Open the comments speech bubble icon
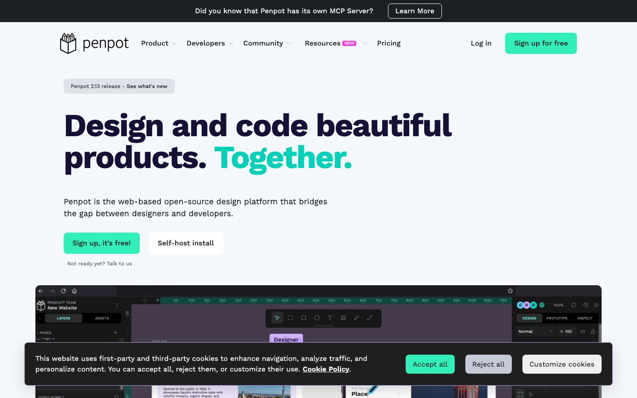Screen dimensions: 637x398 [574, 305]
